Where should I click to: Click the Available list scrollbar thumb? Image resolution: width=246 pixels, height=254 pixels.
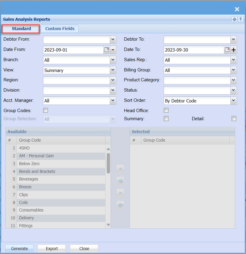[108, 163]
